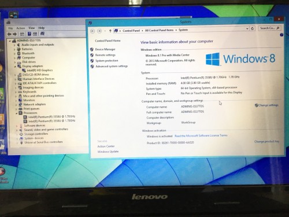The width and height of the screenshot is (289, 217).
Task: Click the up arrow in System address bar
Action: pos(110,31)
